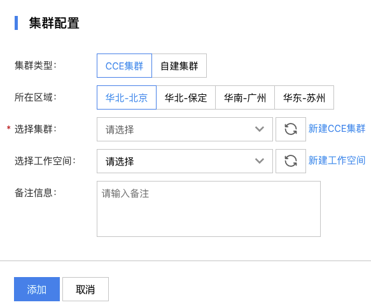This screenshot has height=307, width=371.
Task: Click the 所在区域 field label
Action: [36, 97]
